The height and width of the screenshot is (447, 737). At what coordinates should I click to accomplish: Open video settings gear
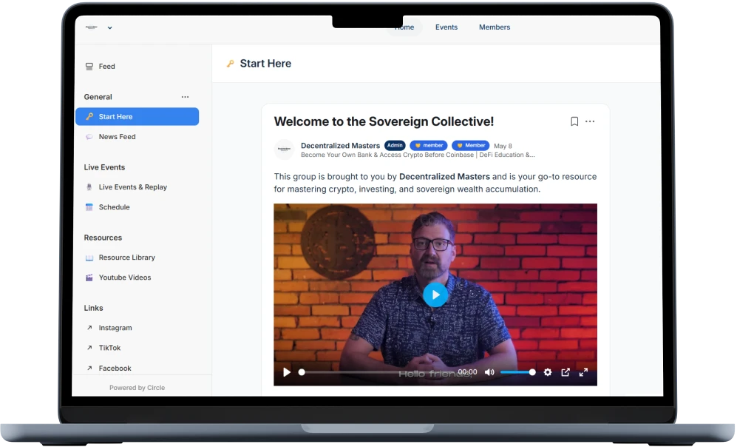pyautogui.click(x=548, y=372)
